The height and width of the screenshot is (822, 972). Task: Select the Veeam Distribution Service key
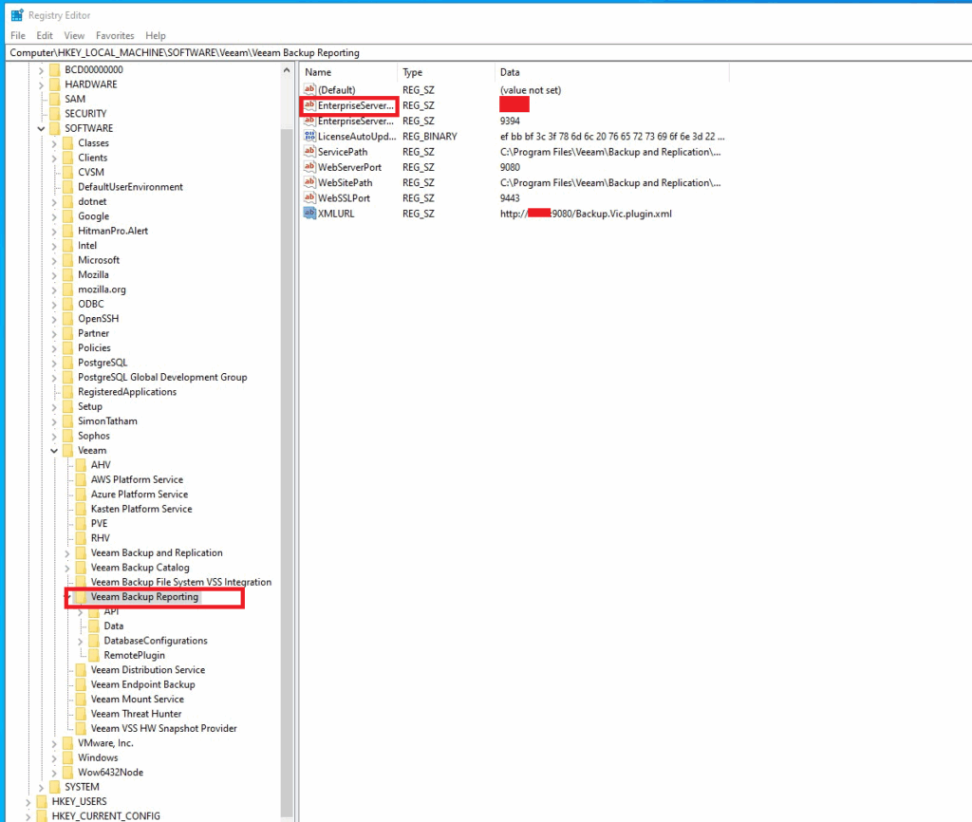[147, 669]
